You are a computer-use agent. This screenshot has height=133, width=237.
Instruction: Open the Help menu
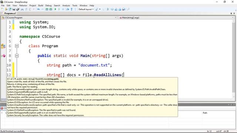tap(92, 6)
